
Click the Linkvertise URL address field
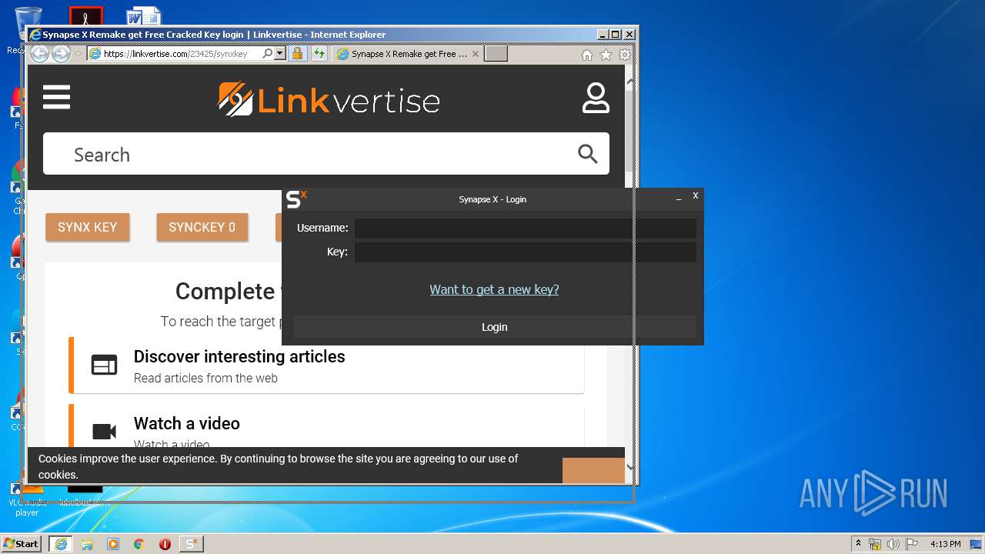175,54
